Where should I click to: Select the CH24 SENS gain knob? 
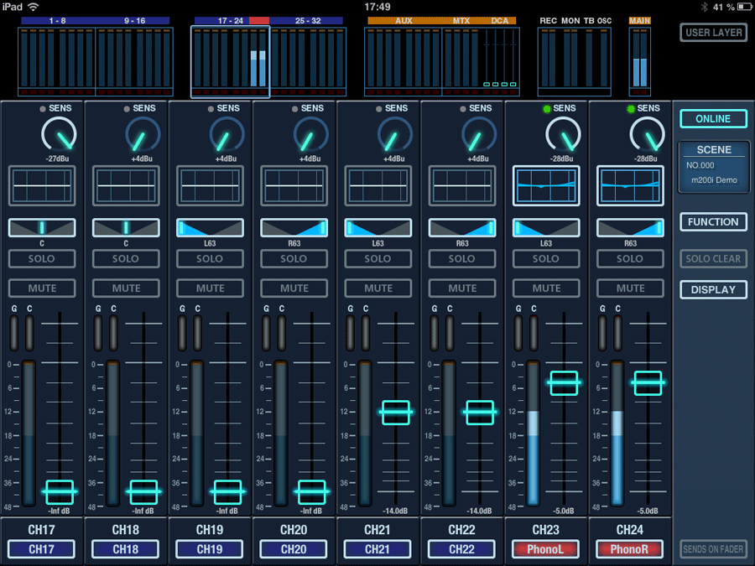(647, 135)
